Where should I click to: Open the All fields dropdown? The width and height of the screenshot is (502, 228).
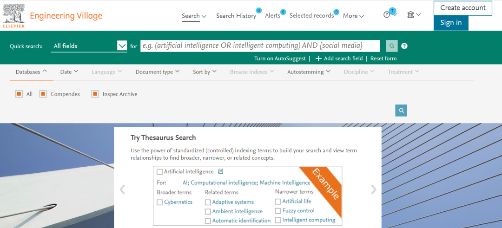click(x=89, y=46)
